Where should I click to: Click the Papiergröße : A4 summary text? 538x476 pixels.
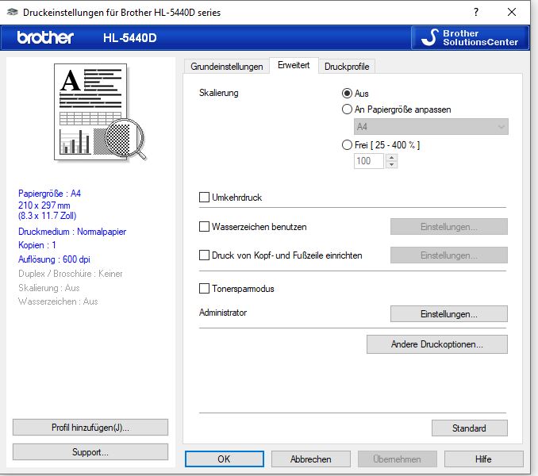[x=49, y=194]
